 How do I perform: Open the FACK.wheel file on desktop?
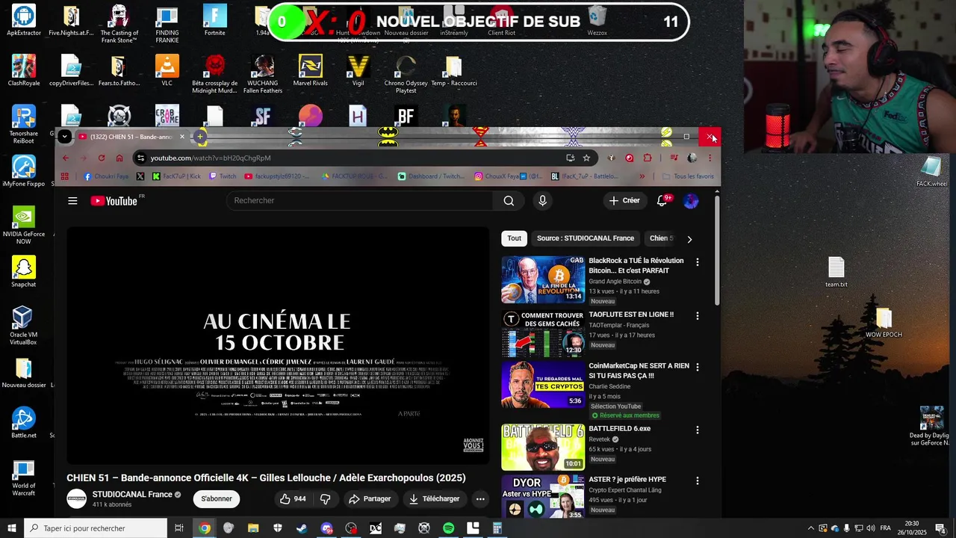tap(931, 172)
